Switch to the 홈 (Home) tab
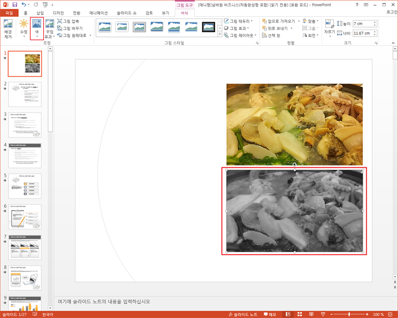 click(x=25, y=13)
